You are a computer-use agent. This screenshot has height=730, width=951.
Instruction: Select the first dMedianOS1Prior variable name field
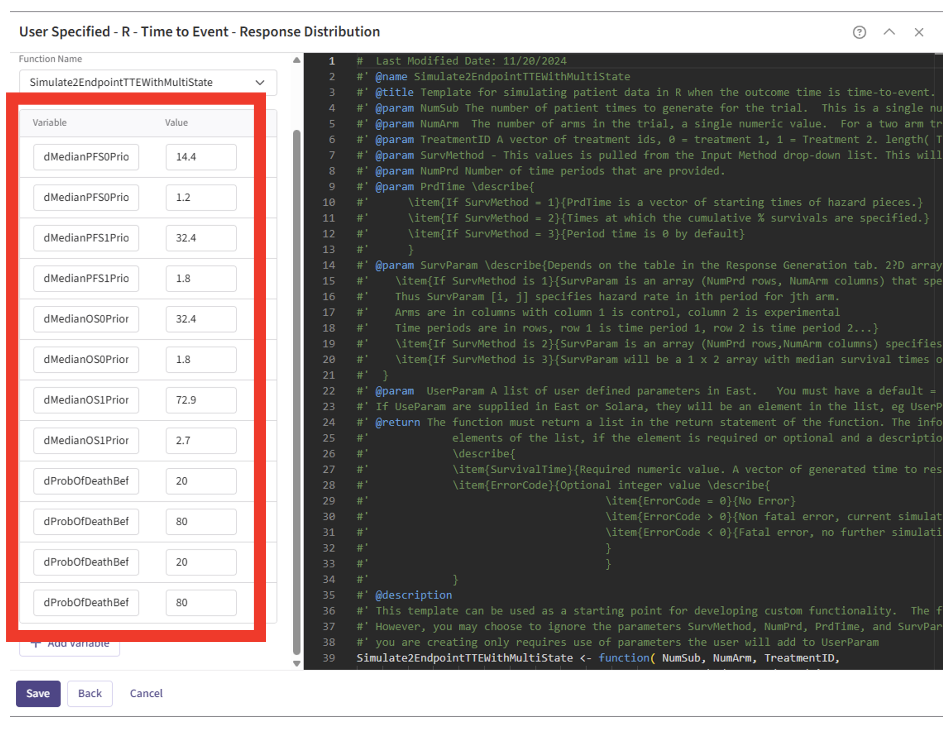[86, 400]
